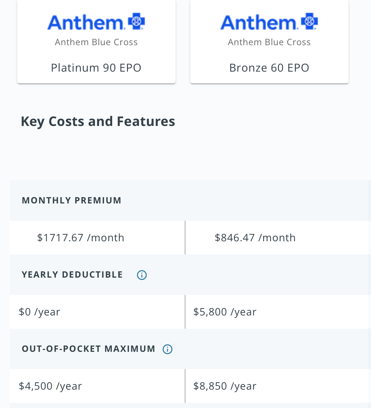
Task: Click the Out-of-Pocket Maximum section label
Action: [88, 349]
